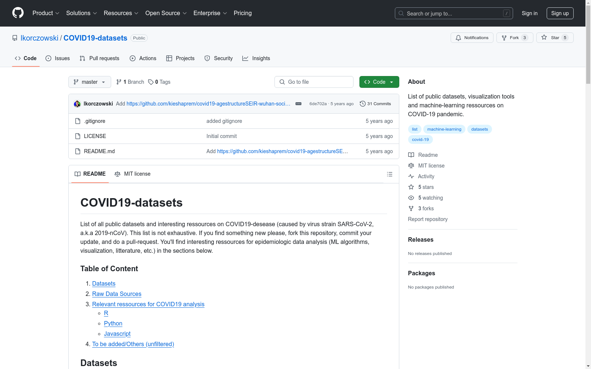The width and height of the screenshot is (591, 369).
Task: Click the Sign up button
Action: coord(560,13)
